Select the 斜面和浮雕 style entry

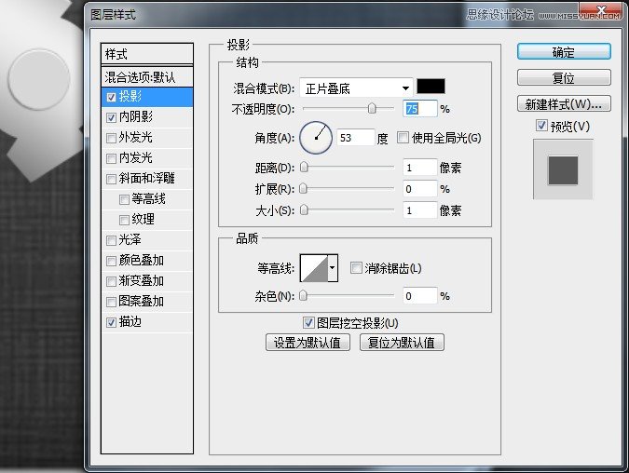[x=147, y=179]
